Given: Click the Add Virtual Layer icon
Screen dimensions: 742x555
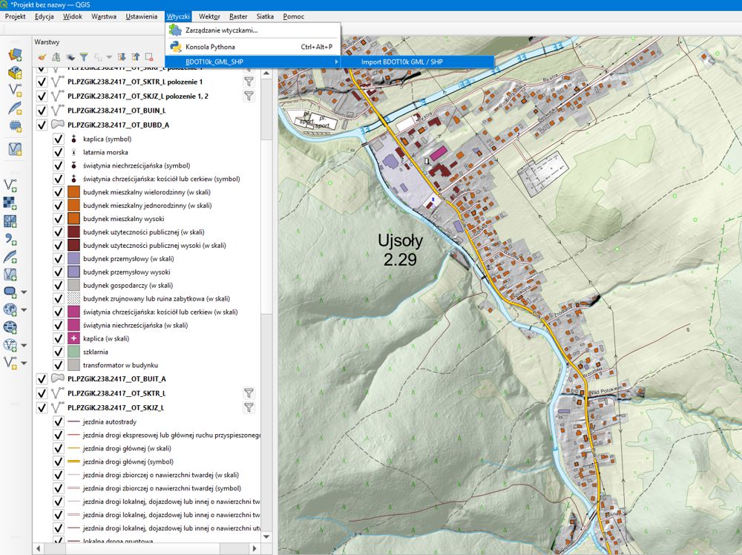Looking at the screenshot, I should coord(10,275).
